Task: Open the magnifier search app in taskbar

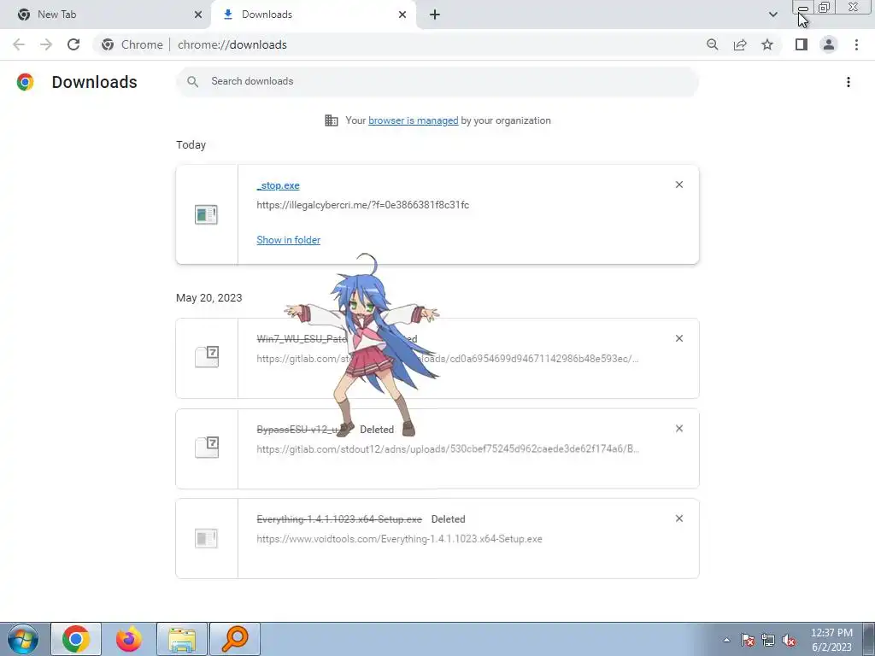Action: (x=235, y=639)
